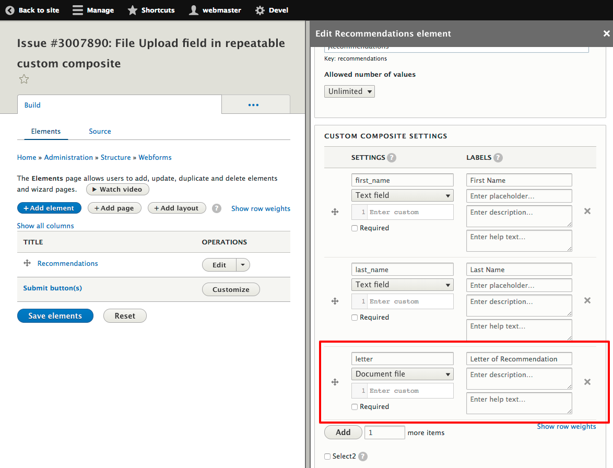
Task: Mark the letter field as Required
Action: pos(354,406)
